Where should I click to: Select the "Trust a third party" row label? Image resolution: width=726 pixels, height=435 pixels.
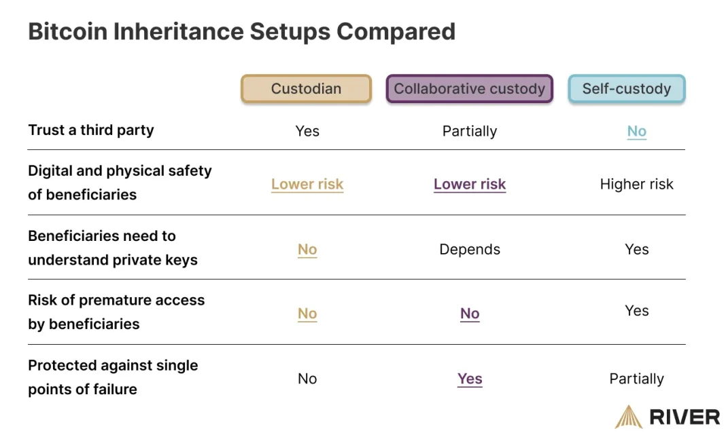point(91,130)
